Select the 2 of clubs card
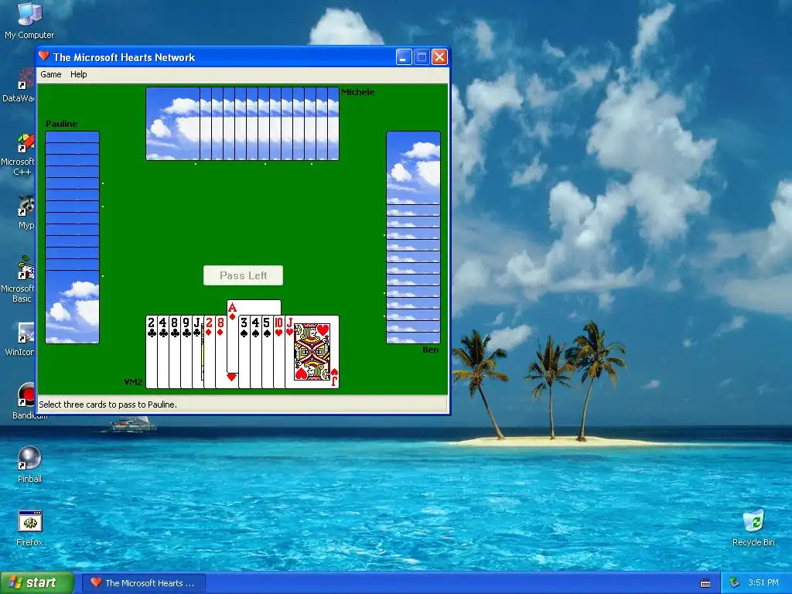 pyautogui.click(x=151, y=352)
